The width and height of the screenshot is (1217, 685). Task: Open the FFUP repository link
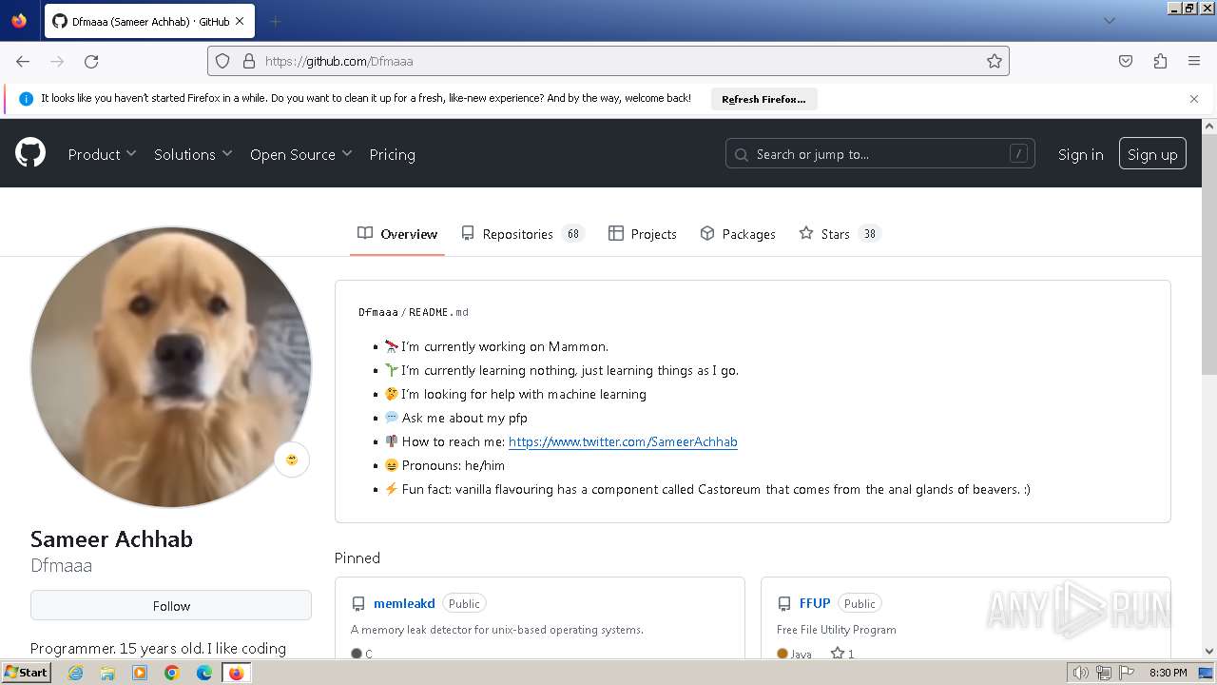(815, 603)
